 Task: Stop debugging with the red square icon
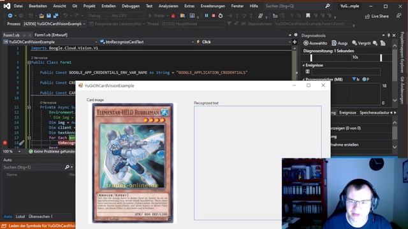coord(214,15)
